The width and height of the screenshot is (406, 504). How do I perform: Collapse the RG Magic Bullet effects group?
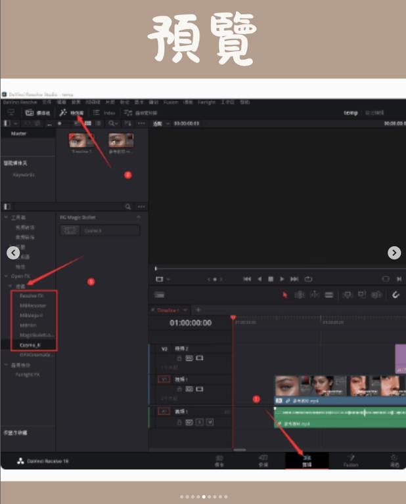coord(139,217)
